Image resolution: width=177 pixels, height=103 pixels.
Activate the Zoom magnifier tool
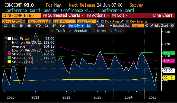[116, 31]
